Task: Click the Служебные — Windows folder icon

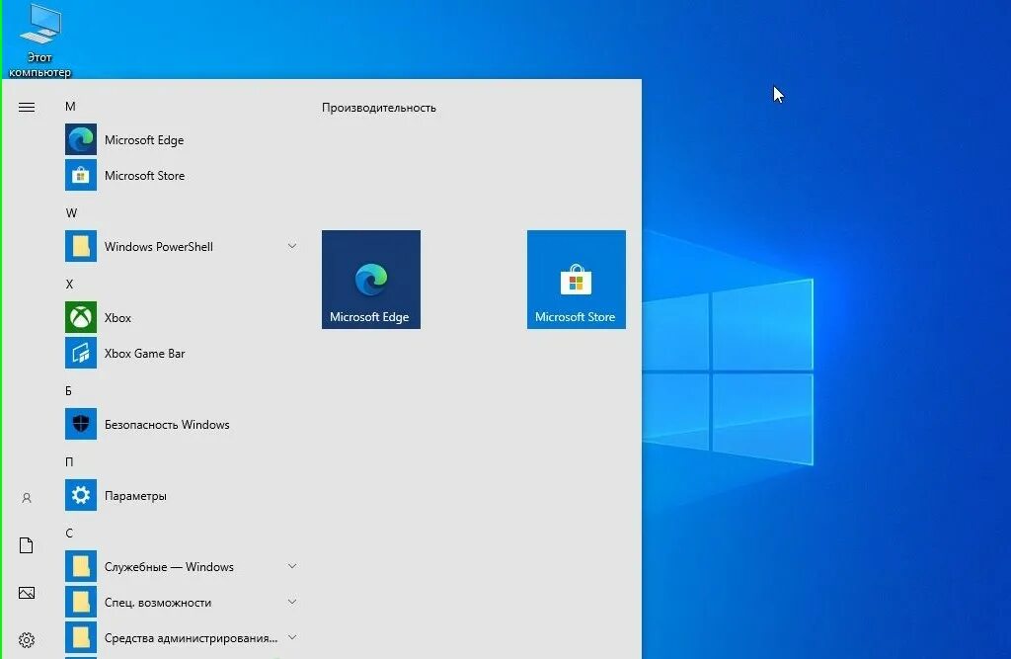Action: [x=81, y=566]
